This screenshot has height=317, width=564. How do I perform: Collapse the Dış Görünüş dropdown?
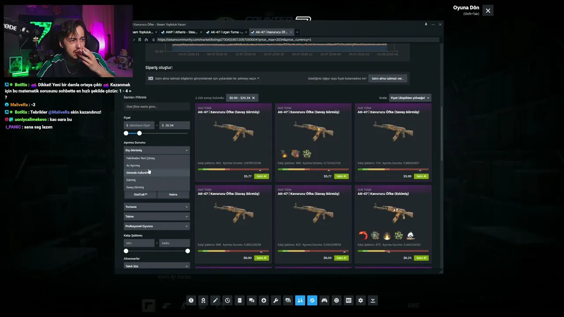tap(157, 150)
